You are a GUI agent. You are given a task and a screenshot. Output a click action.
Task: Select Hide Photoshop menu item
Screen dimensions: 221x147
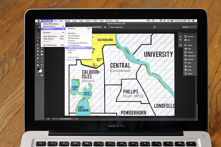[53, 36]
